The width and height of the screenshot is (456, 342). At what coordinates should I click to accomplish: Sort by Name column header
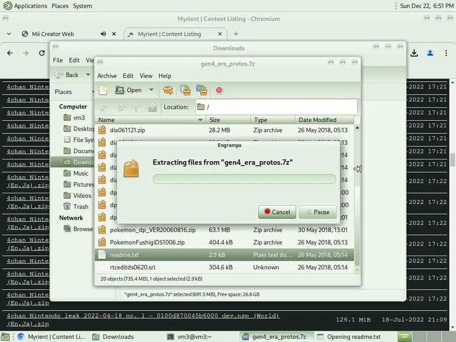click(x=150, y=120)
